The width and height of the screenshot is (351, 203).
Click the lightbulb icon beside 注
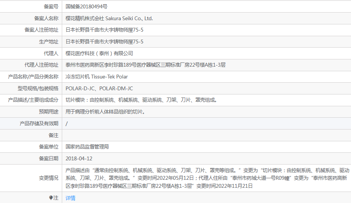(51, 198)
